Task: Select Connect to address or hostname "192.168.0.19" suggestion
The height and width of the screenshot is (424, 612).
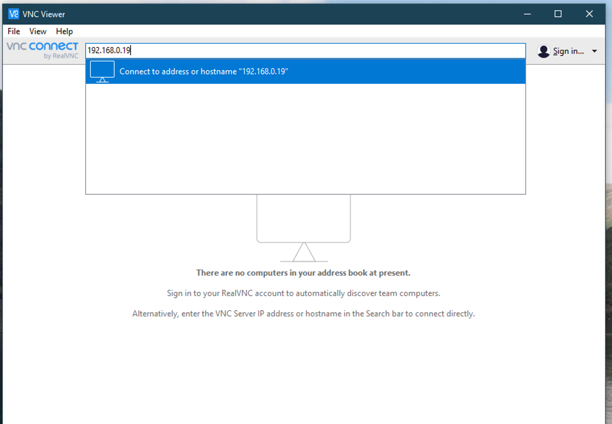Action: pos(305,71)
